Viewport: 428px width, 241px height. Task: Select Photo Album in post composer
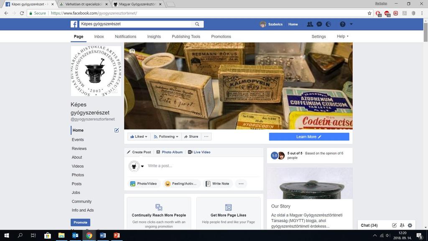[x=170, y=152]
